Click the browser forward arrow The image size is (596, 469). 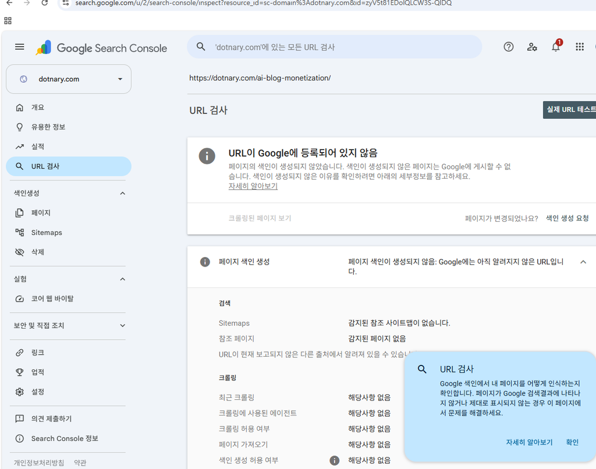[27, 3]
